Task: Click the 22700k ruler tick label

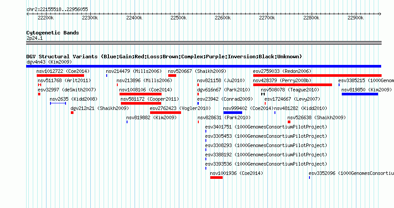Action: (267, 18)
